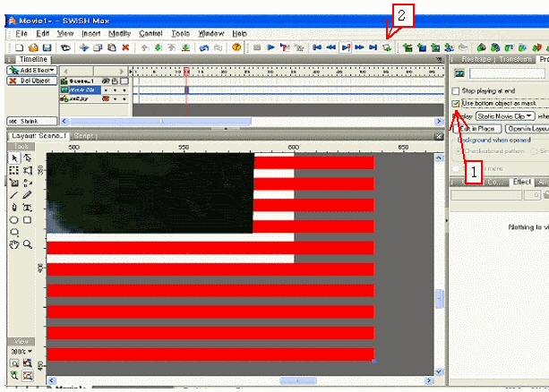Uncheck Use bottom object as mask
The height and width of the screenshot is (392, 549).
pos(456,104)
